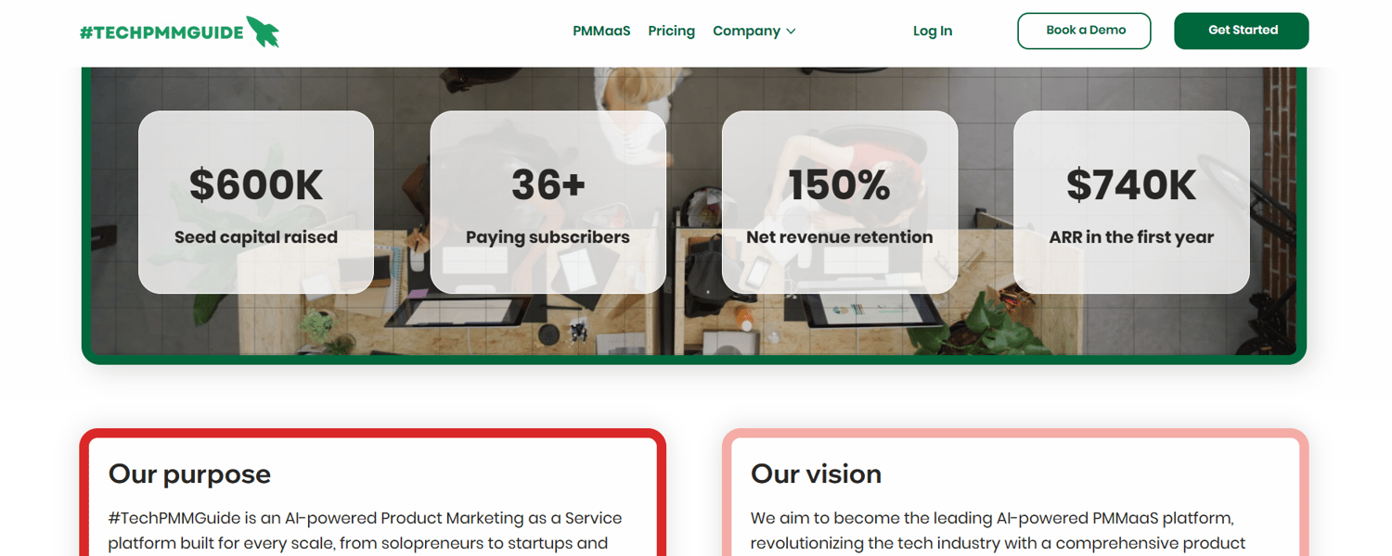The height and width of the screenshot is (556, 1392).
Task: Expand the Company dropdown menu
Action: (754, 31)
